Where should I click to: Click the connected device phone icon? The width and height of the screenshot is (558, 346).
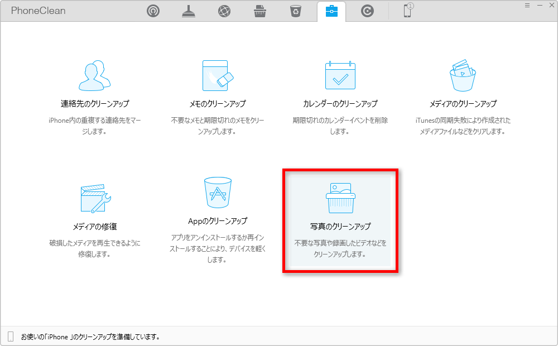[x=408, y=10]
